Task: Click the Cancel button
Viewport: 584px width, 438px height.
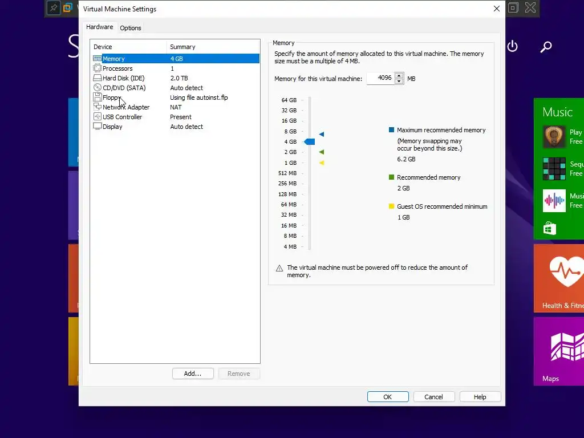Action: pos(434,397)
